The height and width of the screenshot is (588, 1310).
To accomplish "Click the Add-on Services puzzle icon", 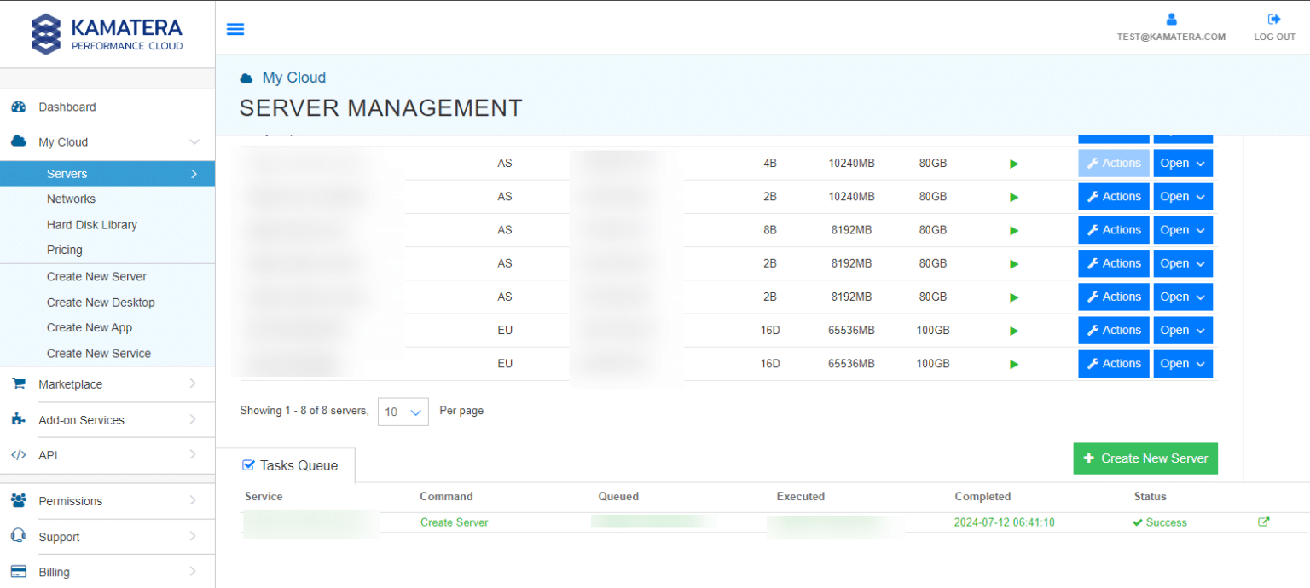I will [18, 419].
